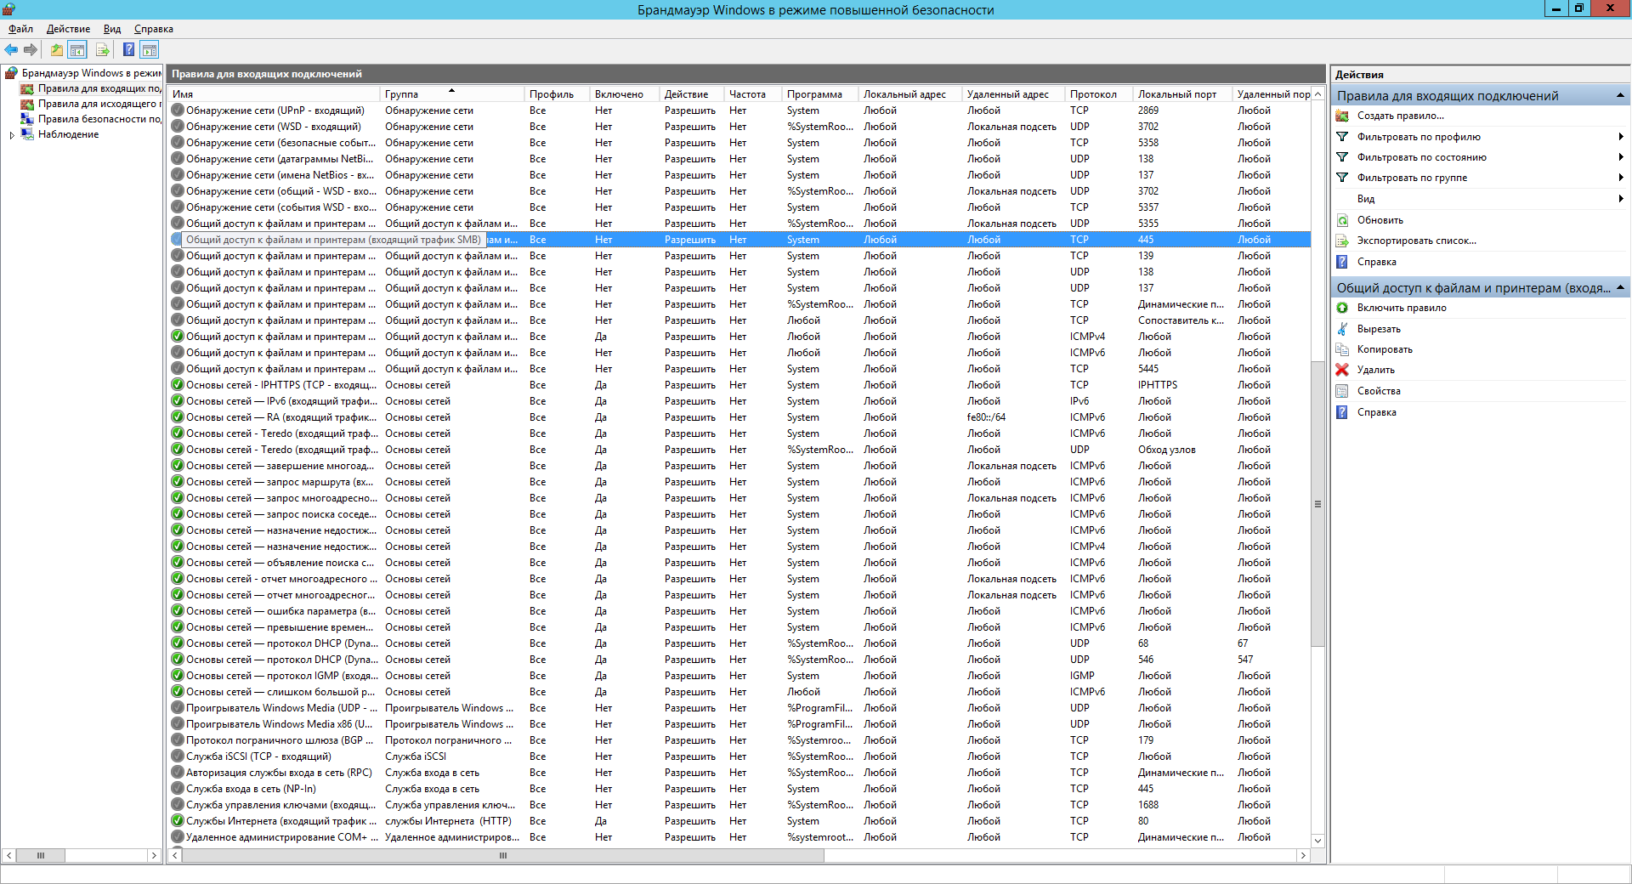Screen dimensions: 1632x884
Task: Click the Export list toolbar icon
Action: click(103, 50)
